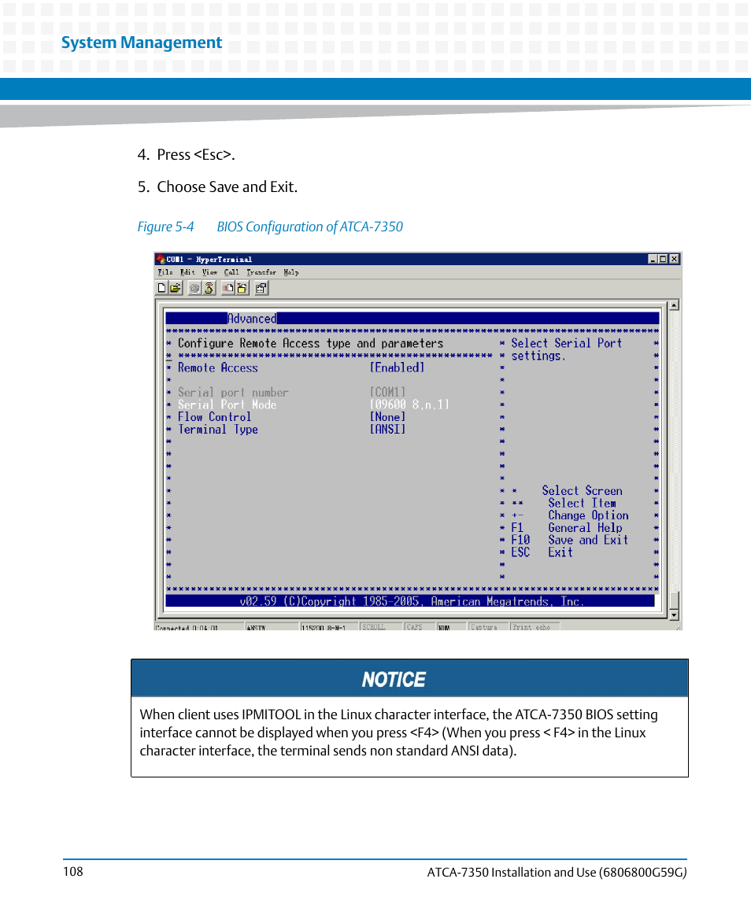Screen dimensions: 751x901
Task: Click the HyperTerminal title bar app icon
Action: pos(161,259)
